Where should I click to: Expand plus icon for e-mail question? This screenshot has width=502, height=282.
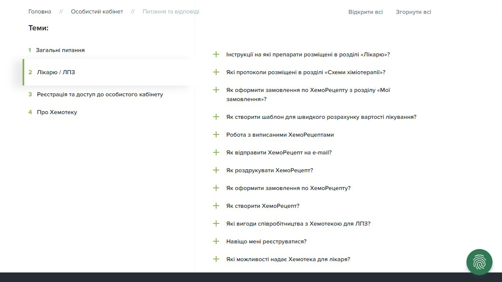(x=216, y=152)
